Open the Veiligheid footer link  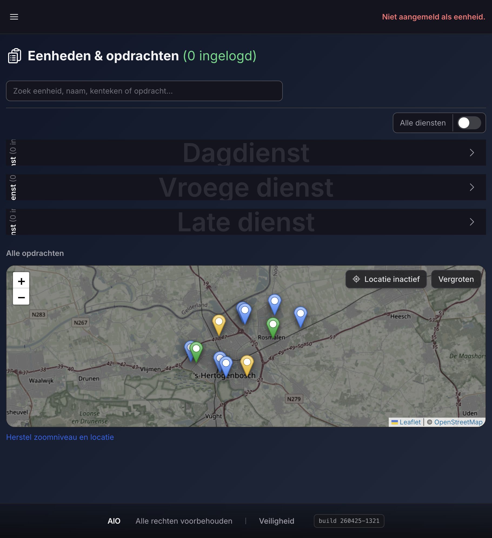(276, 521)
